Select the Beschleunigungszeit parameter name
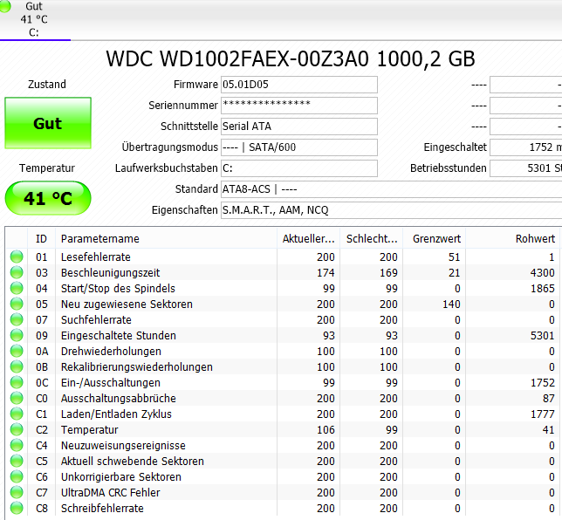This screenshot has height=520, width=562. coord(110,273)
